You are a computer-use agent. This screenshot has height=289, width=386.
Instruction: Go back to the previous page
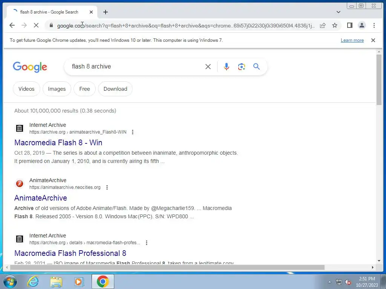(x=12, y=25)
